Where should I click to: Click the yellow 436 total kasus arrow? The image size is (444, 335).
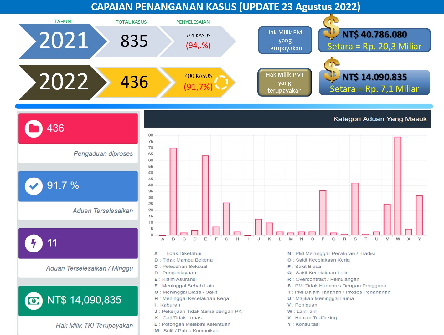pos(134,82)
